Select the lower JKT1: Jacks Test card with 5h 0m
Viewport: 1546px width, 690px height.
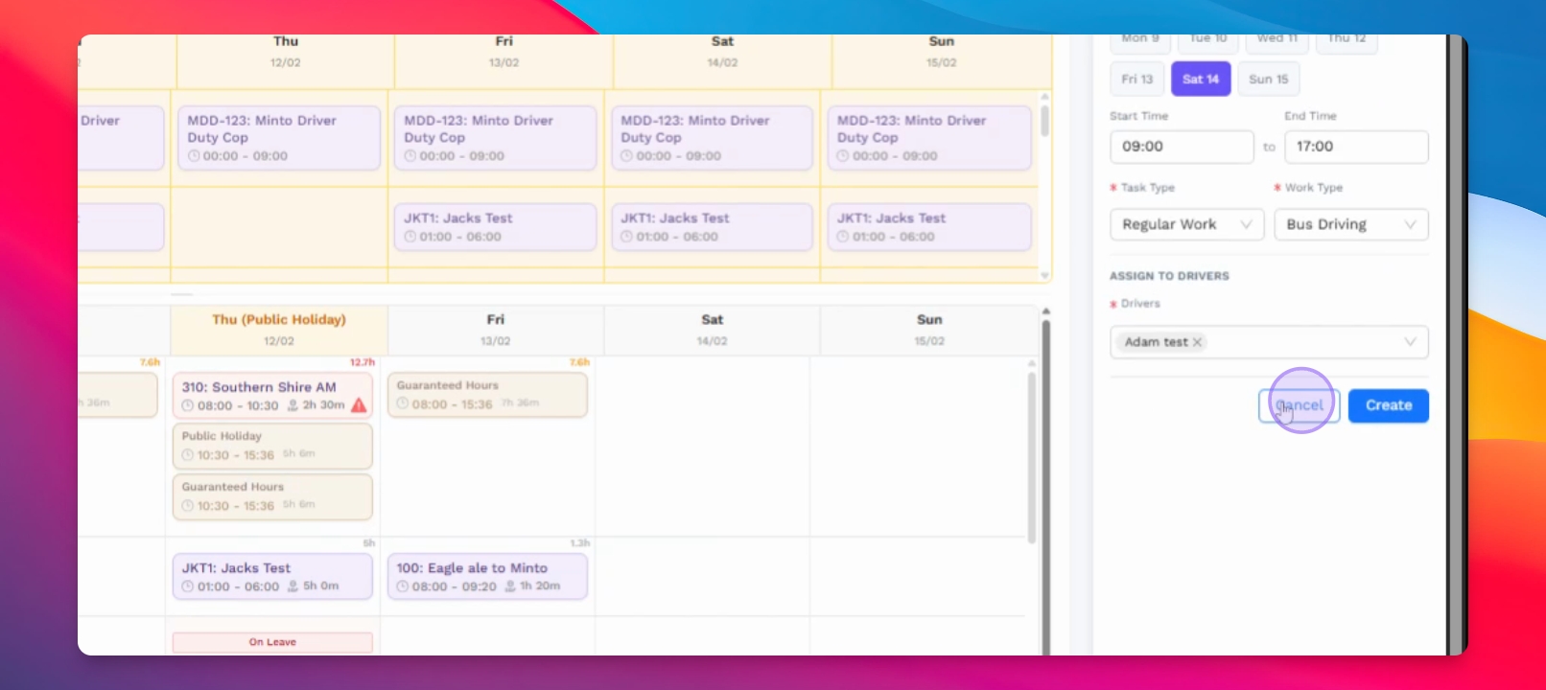pyautogui.click(x=272, y=576)
